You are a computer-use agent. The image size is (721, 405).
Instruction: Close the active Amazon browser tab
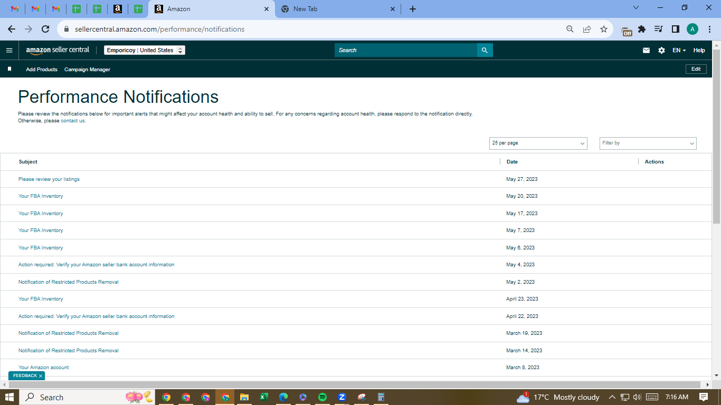[266, 9]
